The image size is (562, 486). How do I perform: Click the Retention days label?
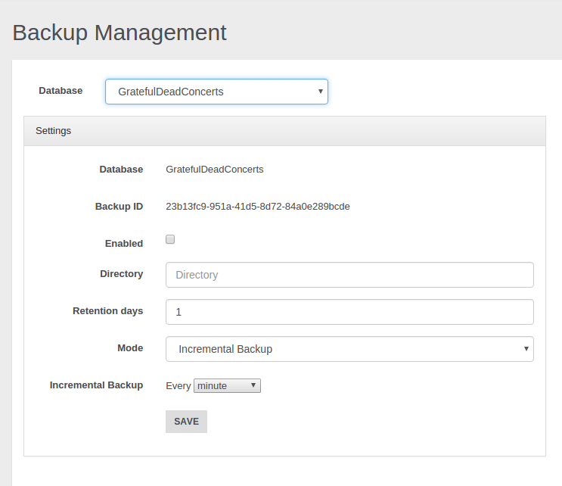107,311
